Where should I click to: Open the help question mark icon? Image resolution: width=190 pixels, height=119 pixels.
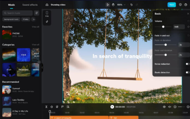pyautogui.click(x=186, y=5)
